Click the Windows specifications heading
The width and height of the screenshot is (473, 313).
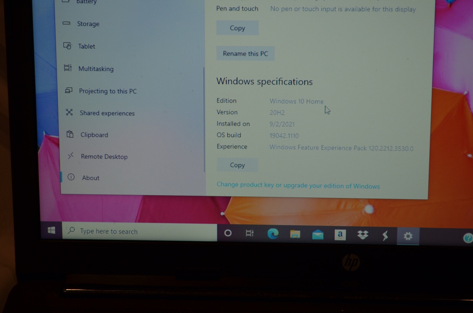point(264,81)
